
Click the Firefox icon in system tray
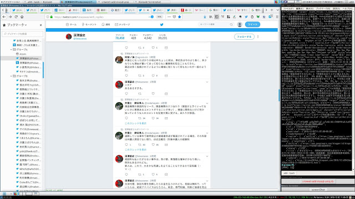(x=276, y=2)
